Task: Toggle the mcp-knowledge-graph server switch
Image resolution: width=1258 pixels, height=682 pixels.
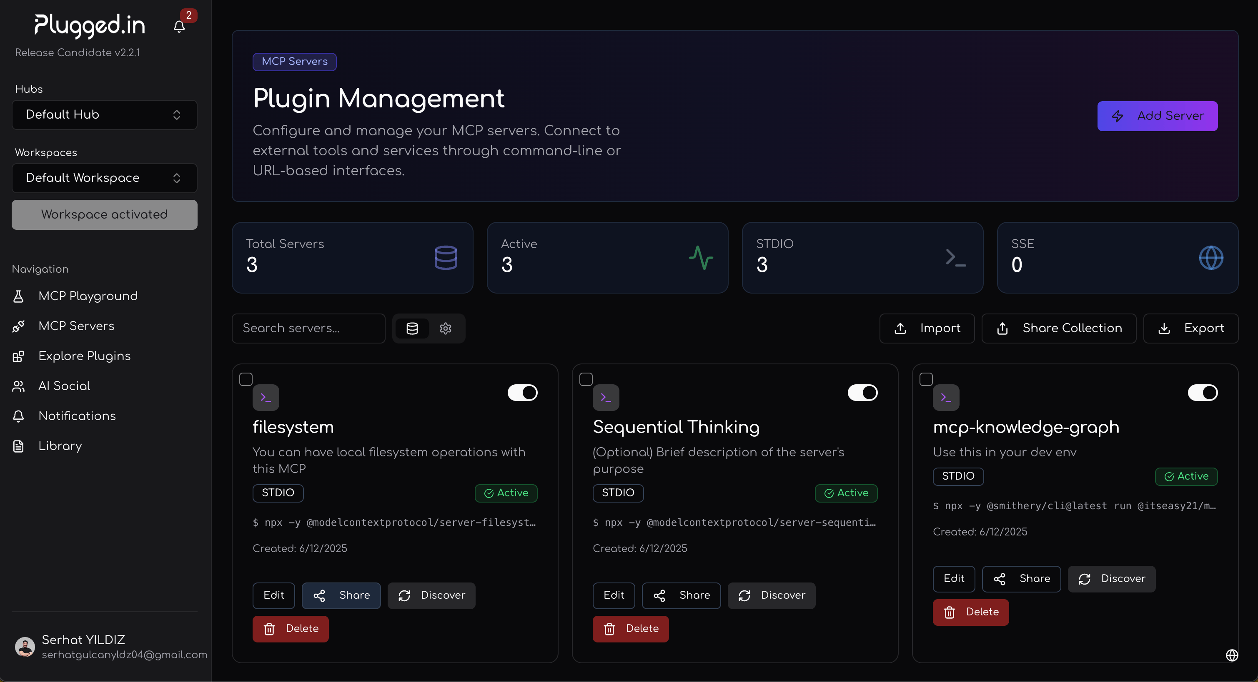Action: 1203,393
